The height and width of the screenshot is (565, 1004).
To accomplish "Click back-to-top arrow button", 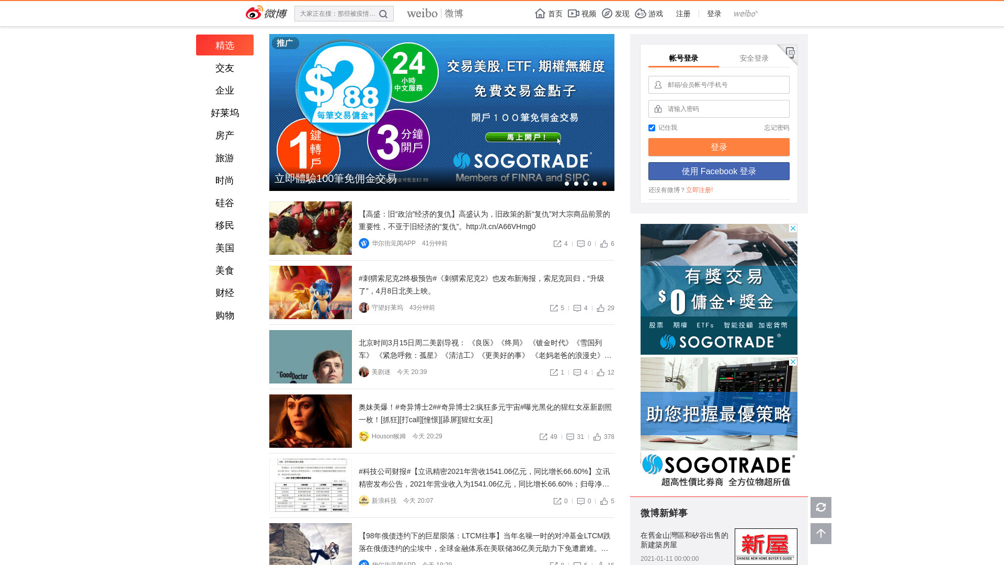I will tap(821, 534).
